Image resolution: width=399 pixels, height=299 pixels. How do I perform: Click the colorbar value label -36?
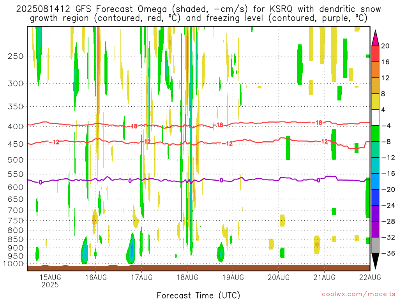tap(388, 253)
